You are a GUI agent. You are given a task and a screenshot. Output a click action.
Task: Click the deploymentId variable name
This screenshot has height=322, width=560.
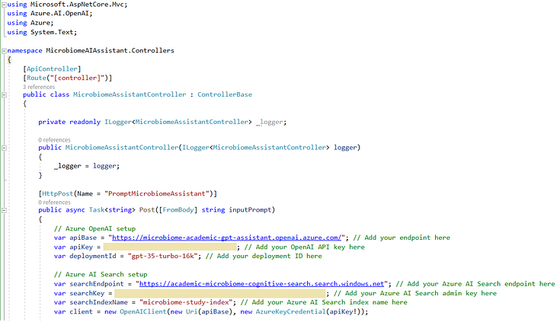[92, 257]
